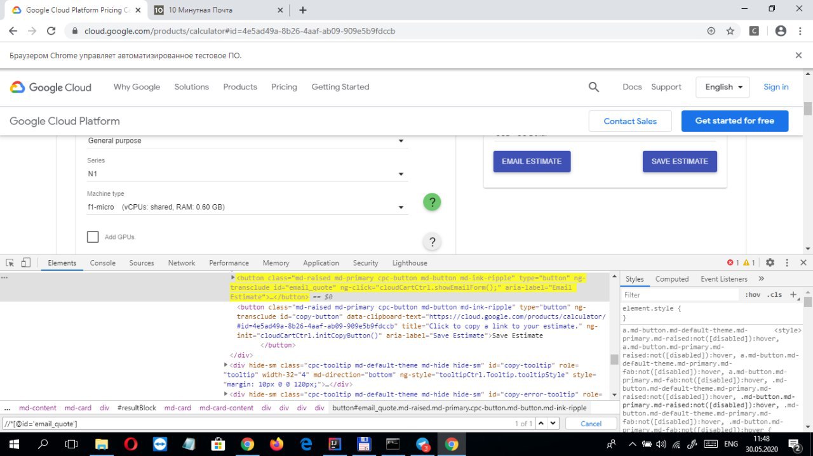Check the Add GPUs checkbox
Viewport: 813px width, 456px height.
coord(93,237)
